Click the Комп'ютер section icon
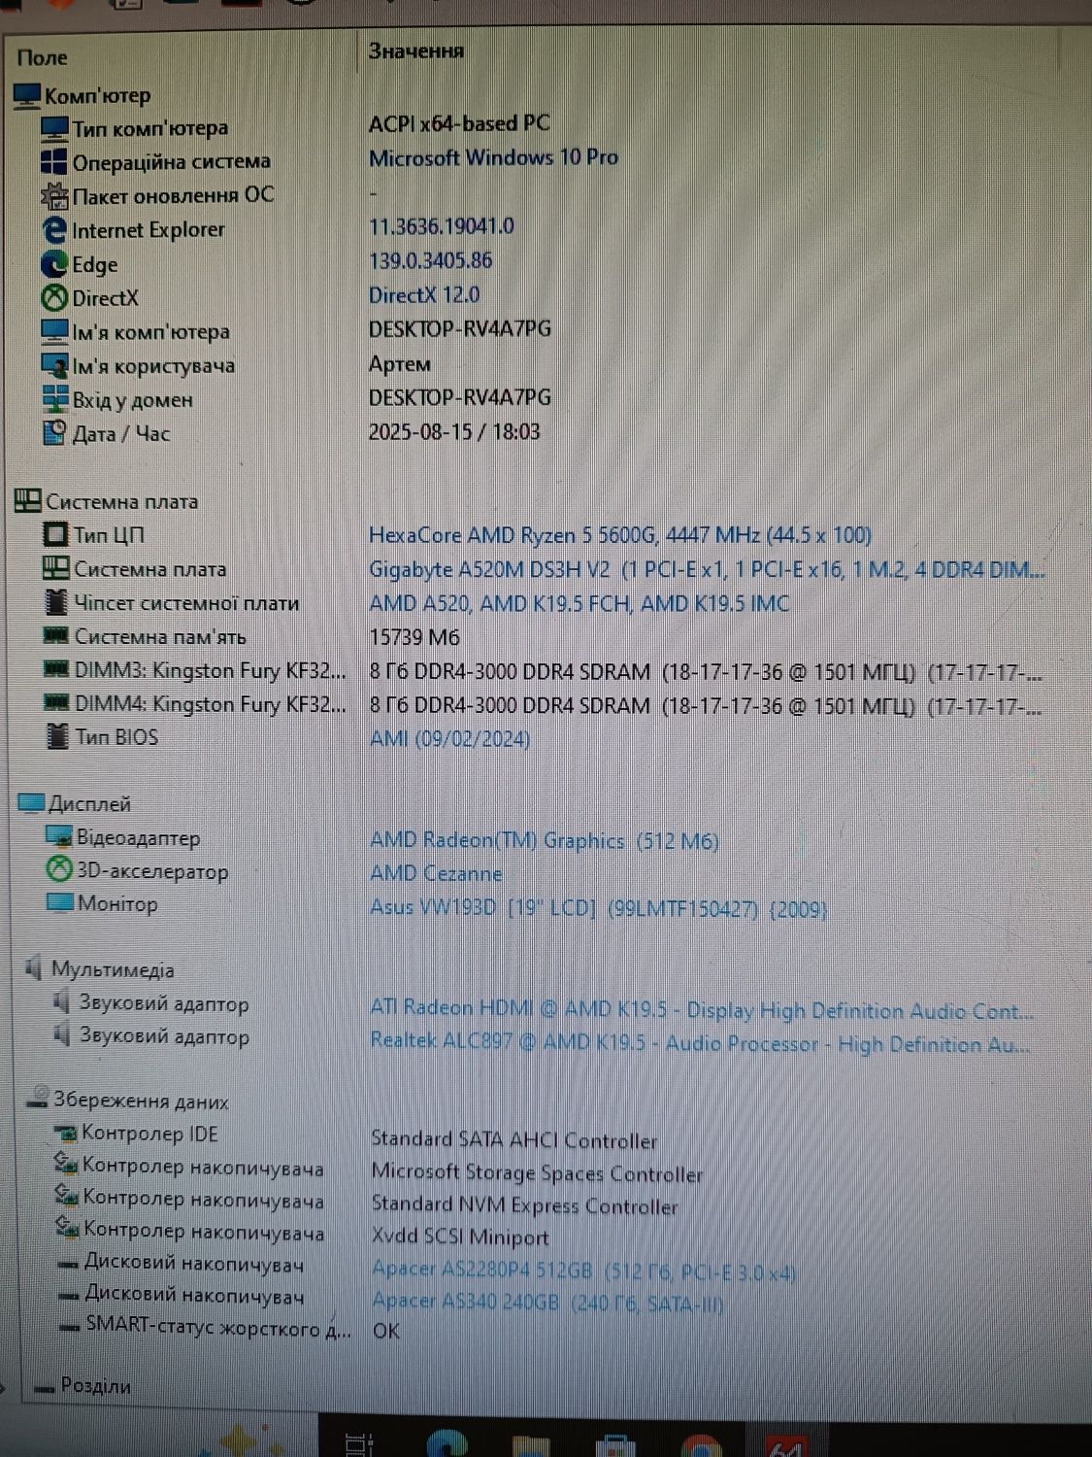Image resolution: width=1092 pixels, height=1457 pixels. 27,95
